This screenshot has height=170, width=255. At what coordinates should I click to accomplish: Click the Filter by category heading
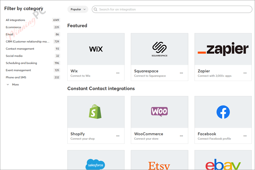[24, 9]
